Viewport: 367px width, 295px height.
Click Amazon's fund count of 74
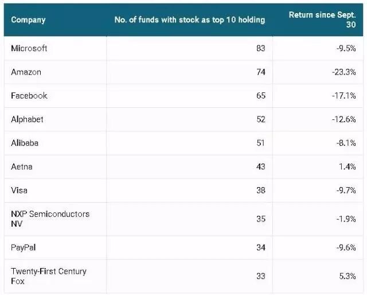point(261,72)
